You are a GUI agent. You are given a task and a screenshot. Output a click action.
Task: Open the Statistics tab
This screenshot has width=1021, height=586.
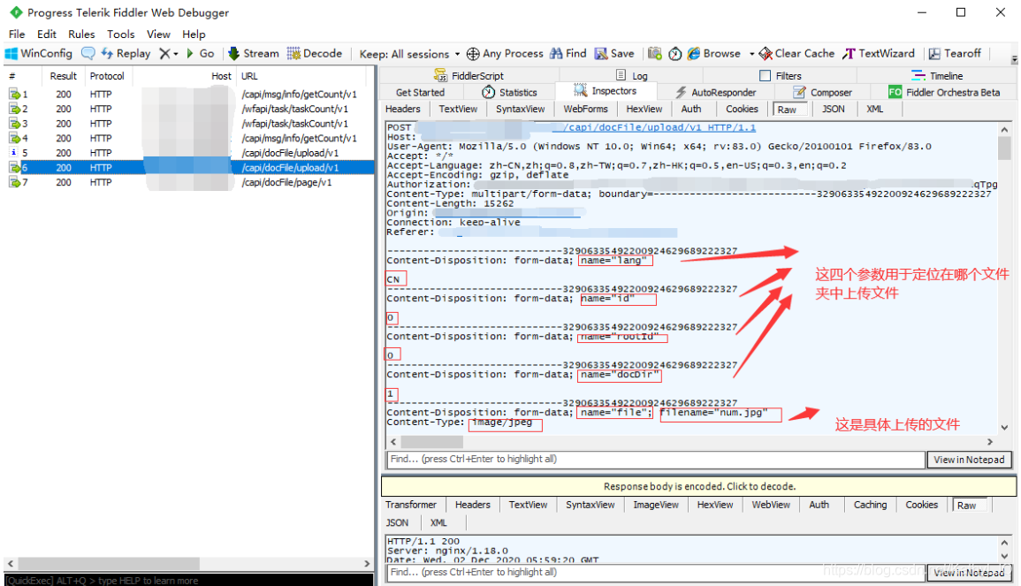pyautogui.click(x=509, y=93)
